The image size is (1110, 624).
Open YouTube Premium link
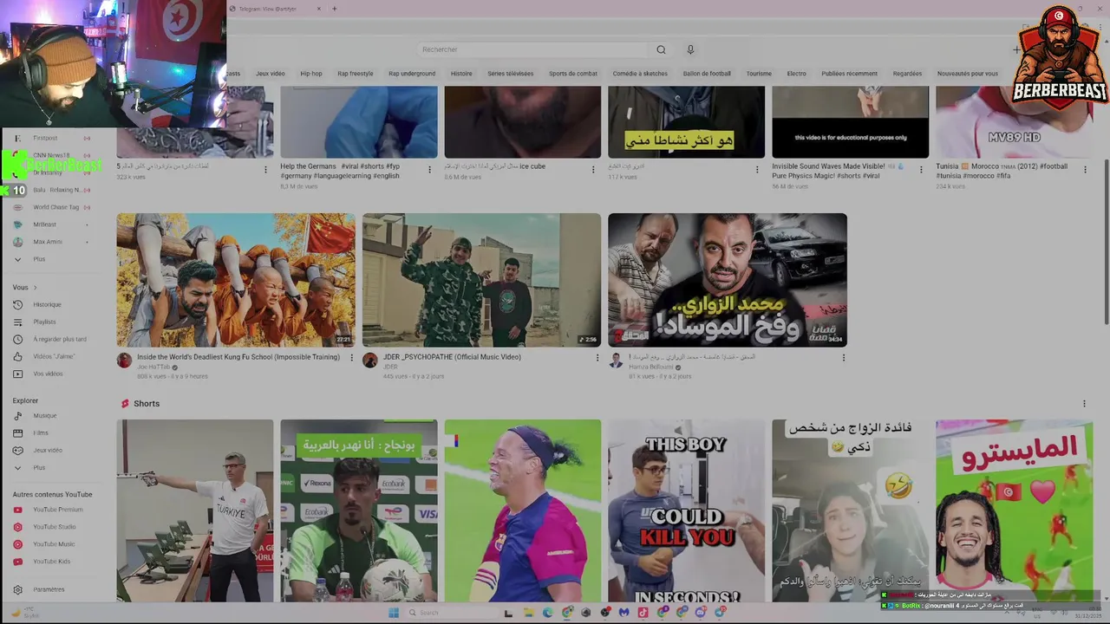57,510
